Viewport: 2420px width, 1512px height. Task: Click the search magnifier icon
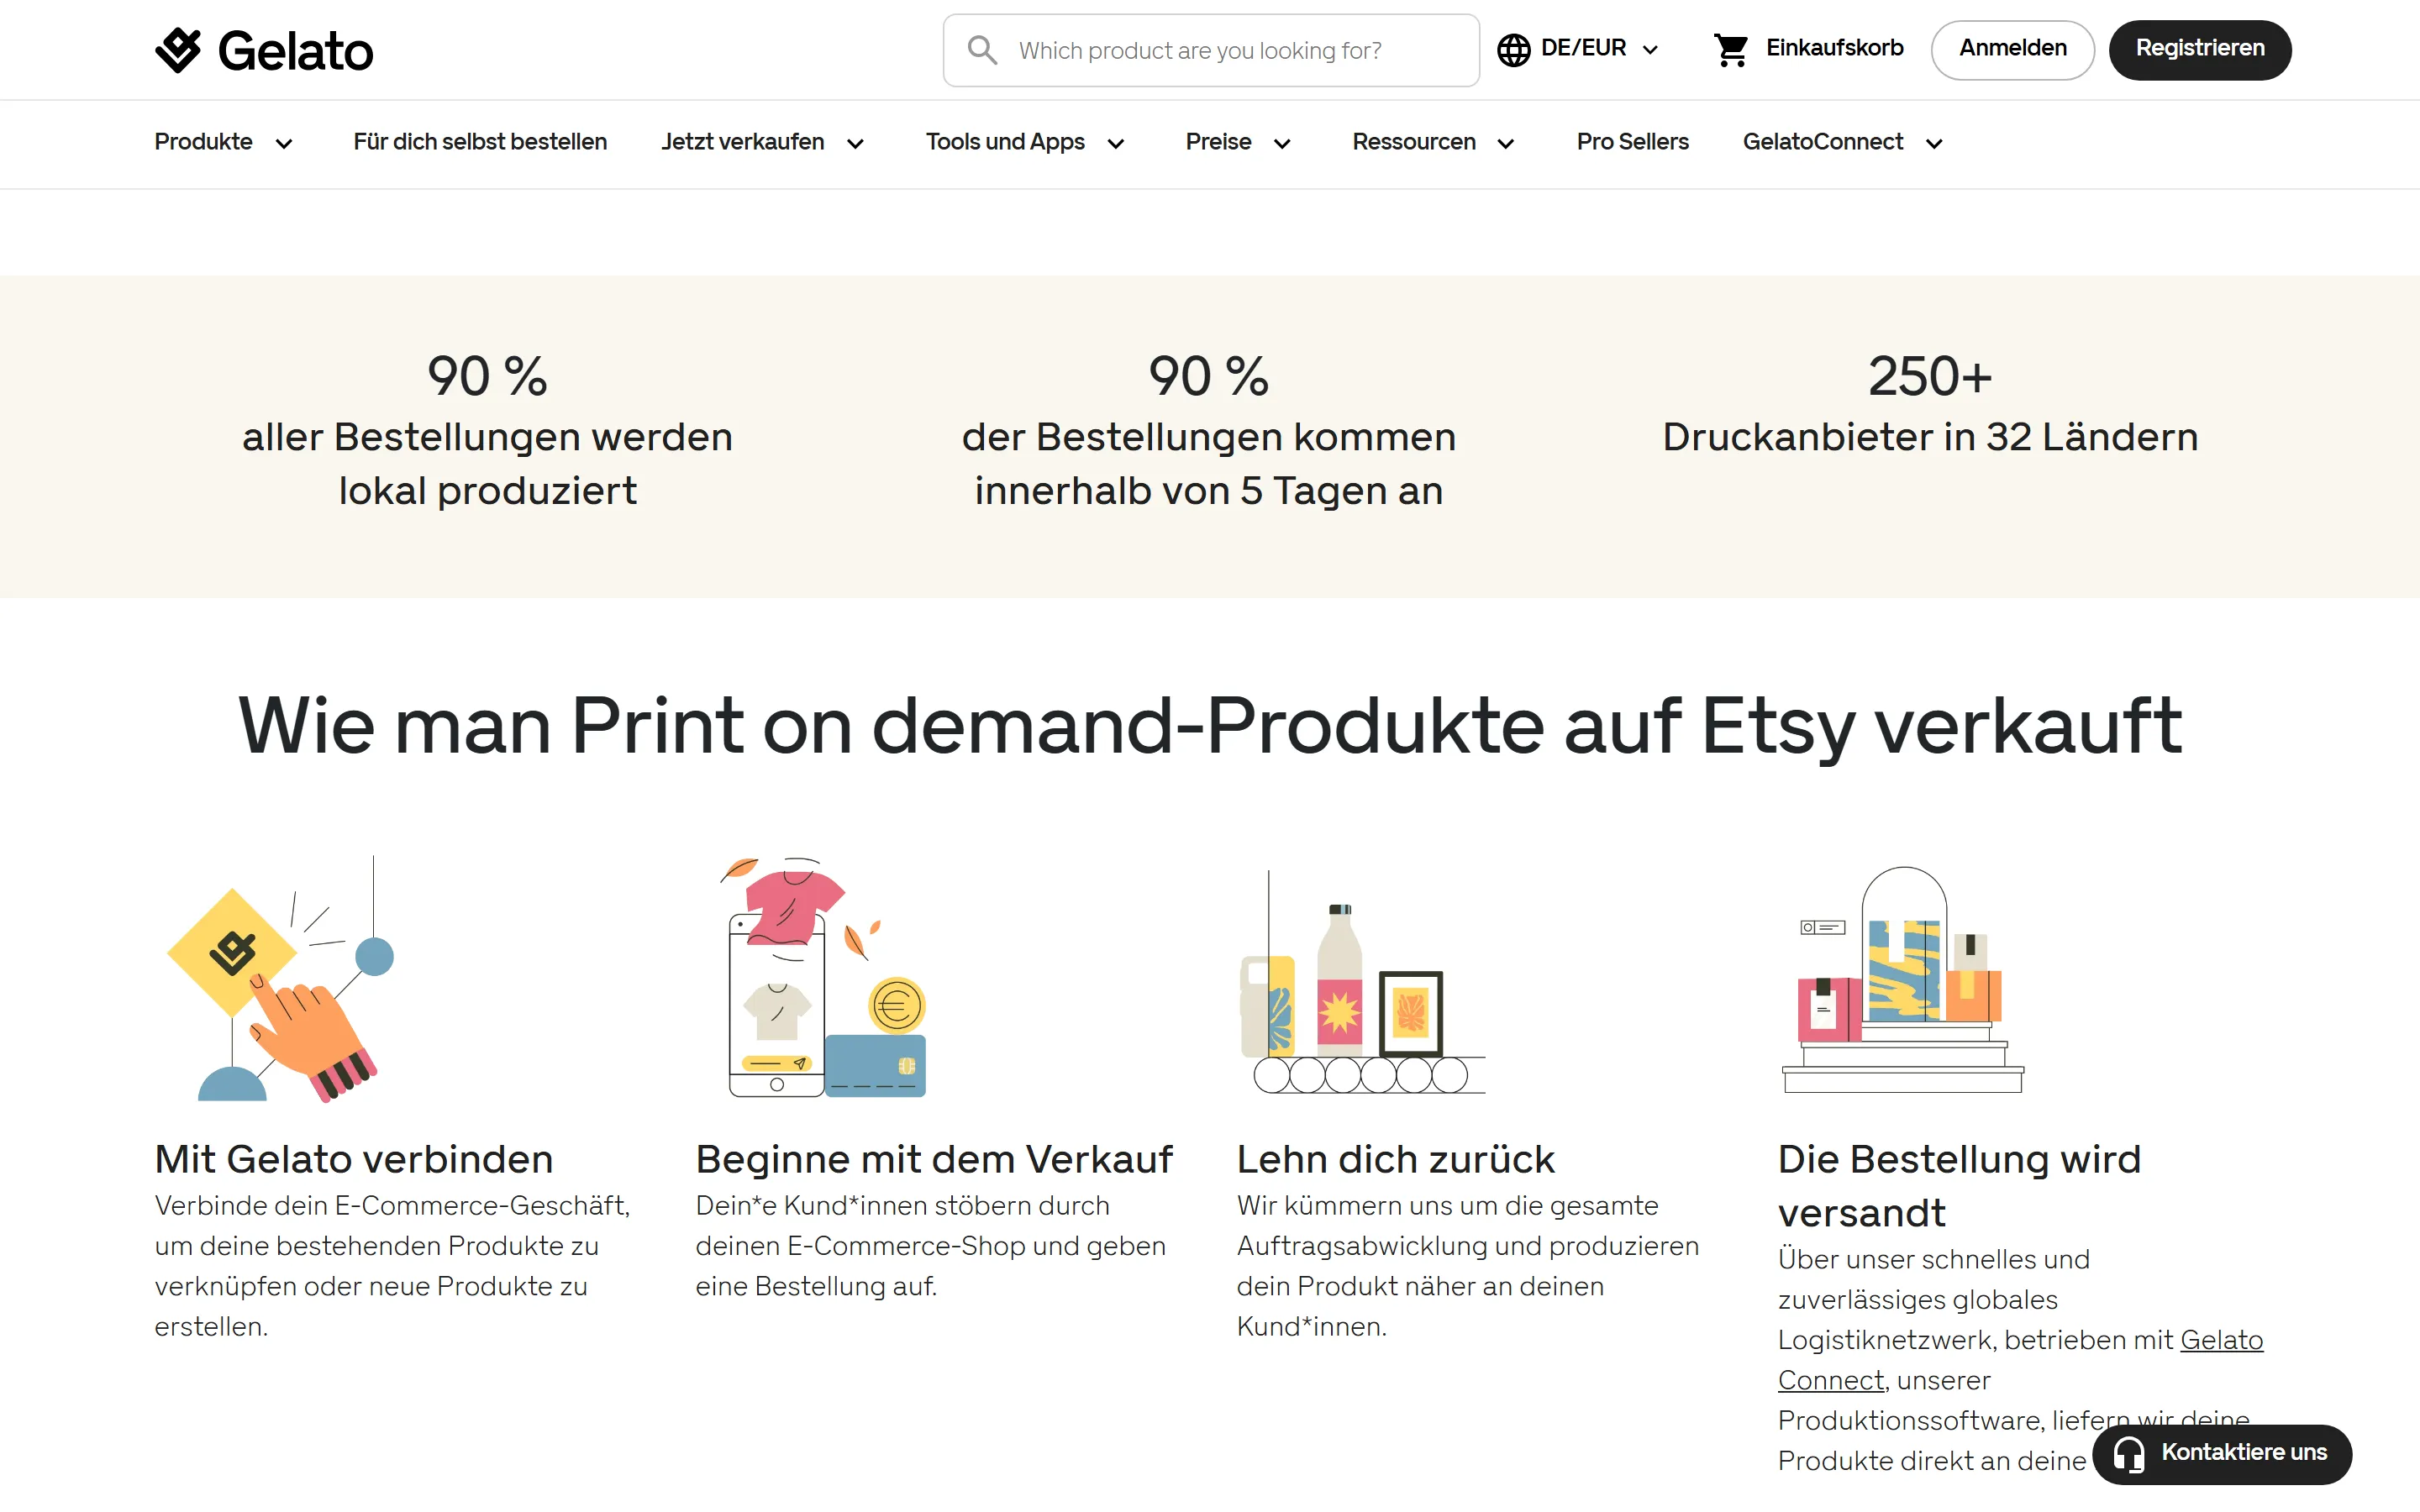pos(982,50)
